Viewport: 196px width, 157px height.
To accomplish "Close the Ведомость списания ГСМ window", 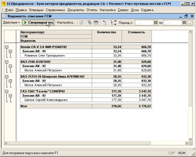I will 192,16.
